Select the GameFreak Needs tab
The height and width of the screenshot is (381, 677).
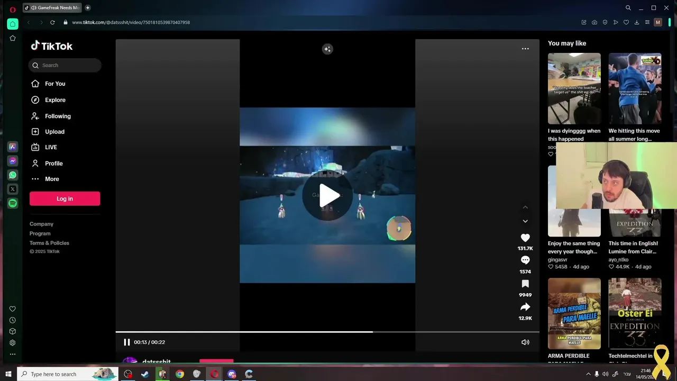(52, 8)
